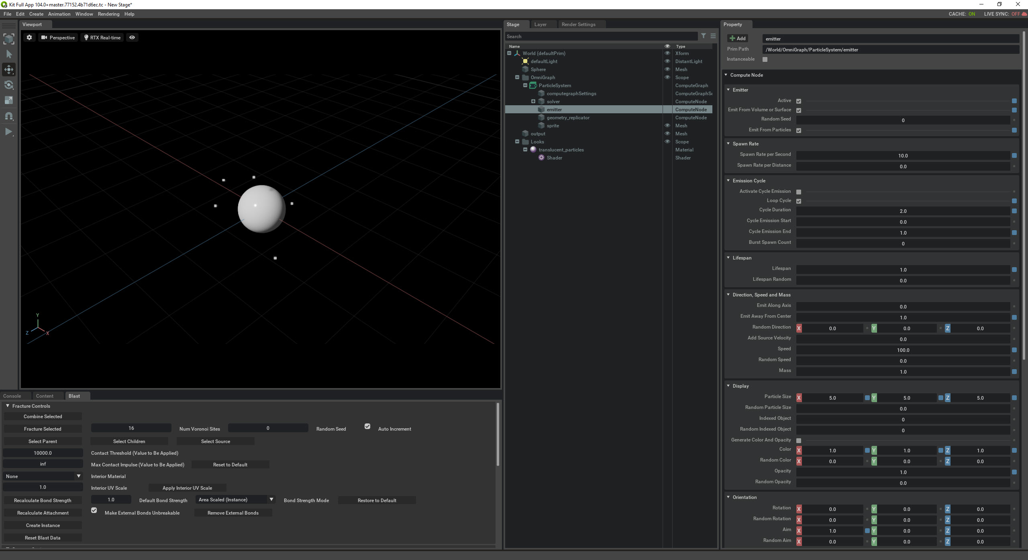Viewport: 1028px width, 560px height.
Task: Activate the Scale tool in left toolbar
Action: (9, 100)
